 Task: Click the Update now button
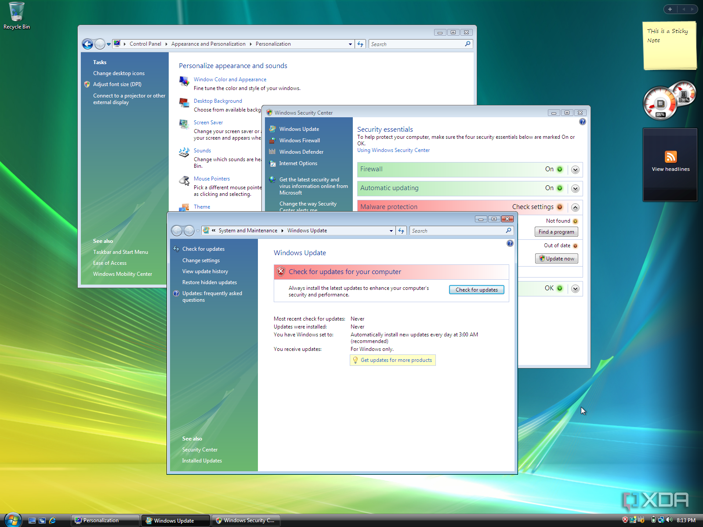click(x=556, y=259)
